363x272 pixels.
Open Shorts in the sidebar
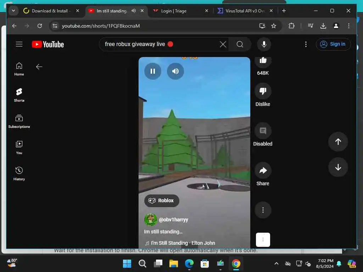tap(19, 95)
